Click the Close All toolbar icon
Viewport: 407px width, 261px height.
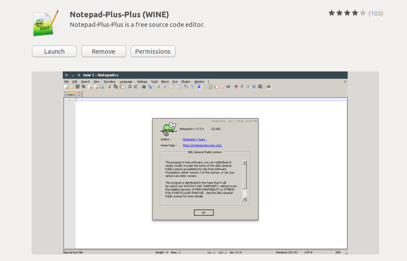(96, 87)
